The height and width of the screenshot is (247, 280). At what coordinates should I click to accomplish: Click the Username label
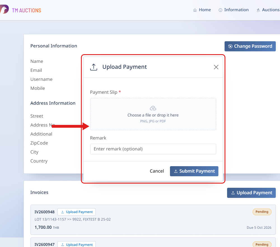[x=41, y=79]
